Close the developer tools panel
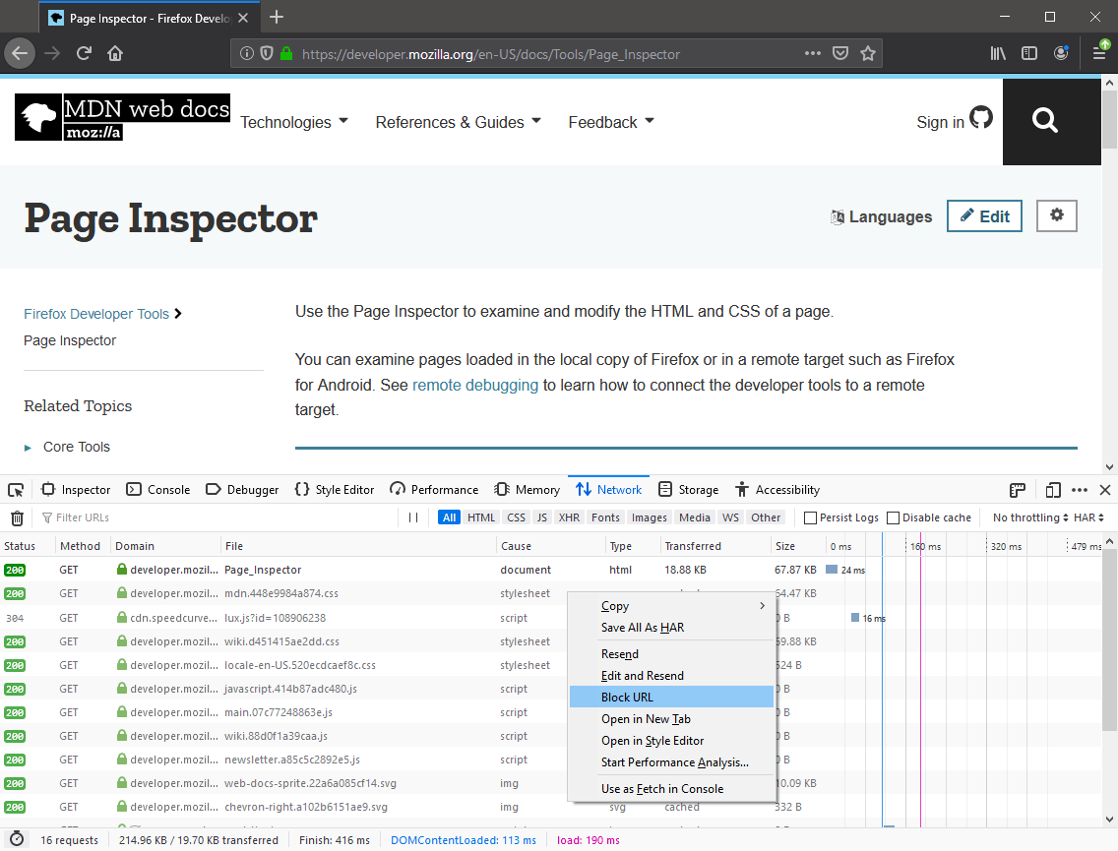Viewport: 1118px width, 851px height. pyautogui.click(x=1105, y=490)
